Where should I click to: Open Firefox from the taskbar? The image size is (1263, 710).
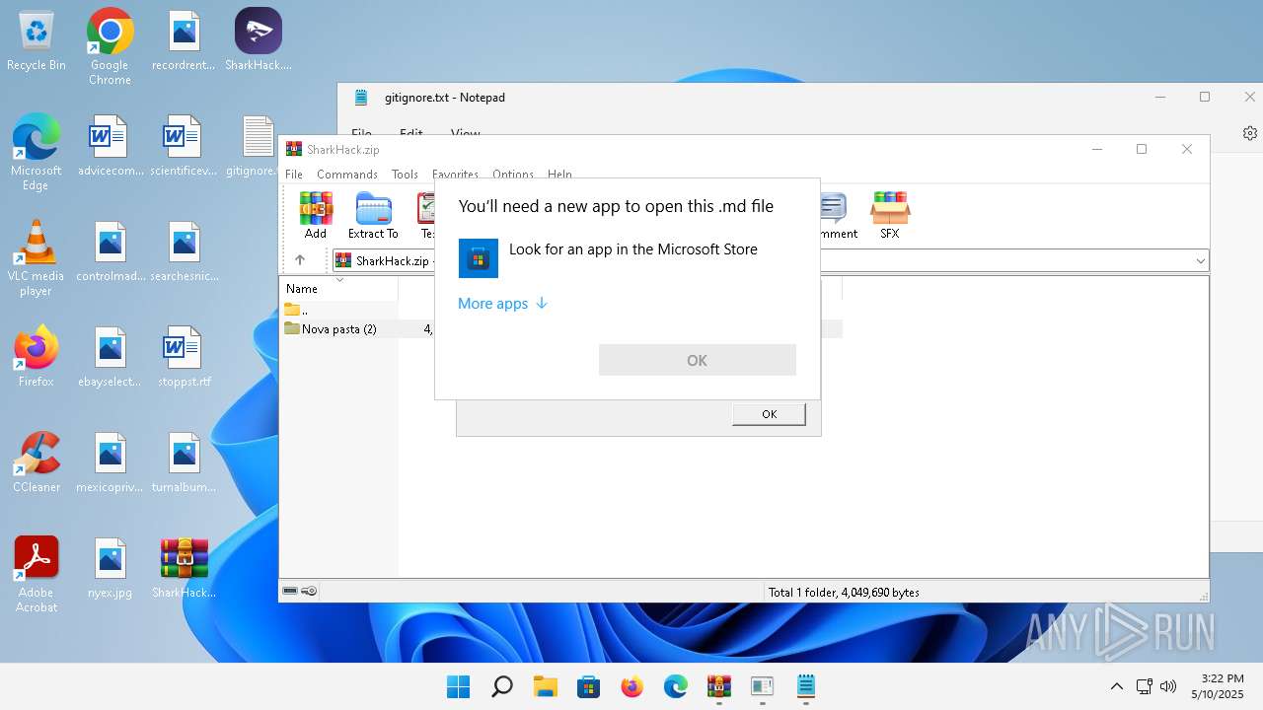point(631,686)
